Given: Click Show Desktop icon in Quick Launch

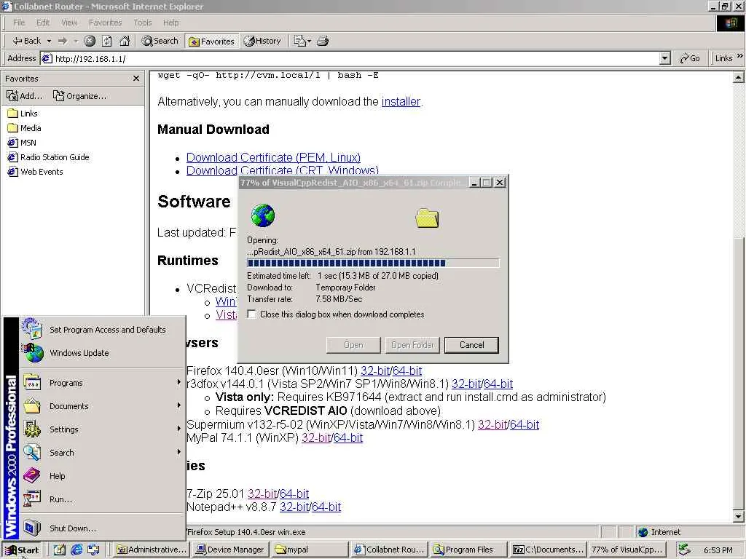Looking at the screenshot, I should click(60, 550).
